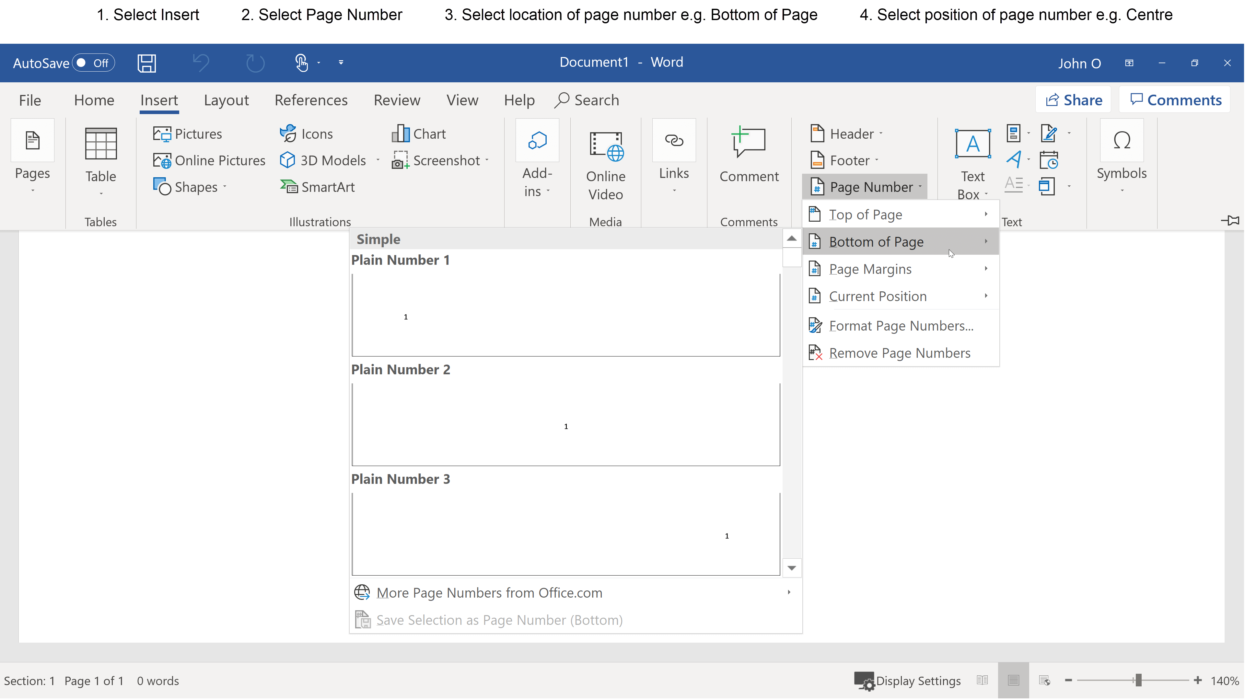Switch to the References tab
The image size is (1245, 700).
pyautogui.click(x=311, y=99)
